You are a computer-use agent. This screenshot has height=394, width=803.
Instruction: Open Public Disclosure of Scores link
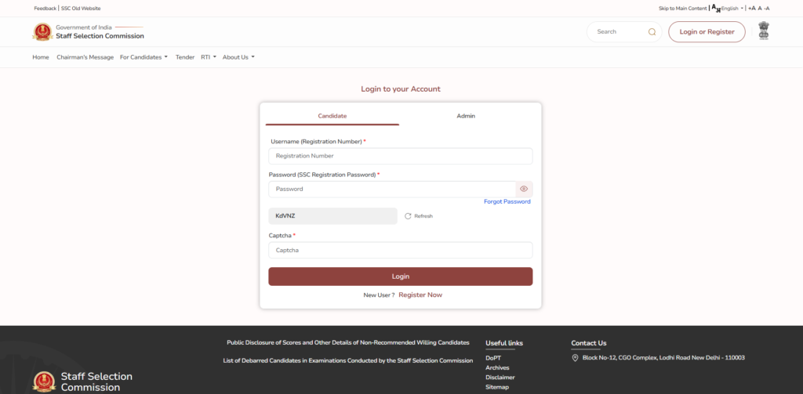(x=348, y=342)
